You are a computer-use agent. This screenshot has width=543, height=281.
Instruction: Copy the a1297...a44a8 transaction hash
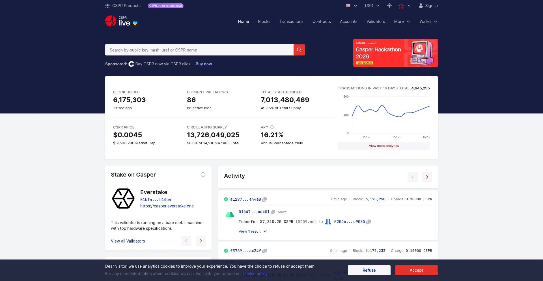(264, 200)
